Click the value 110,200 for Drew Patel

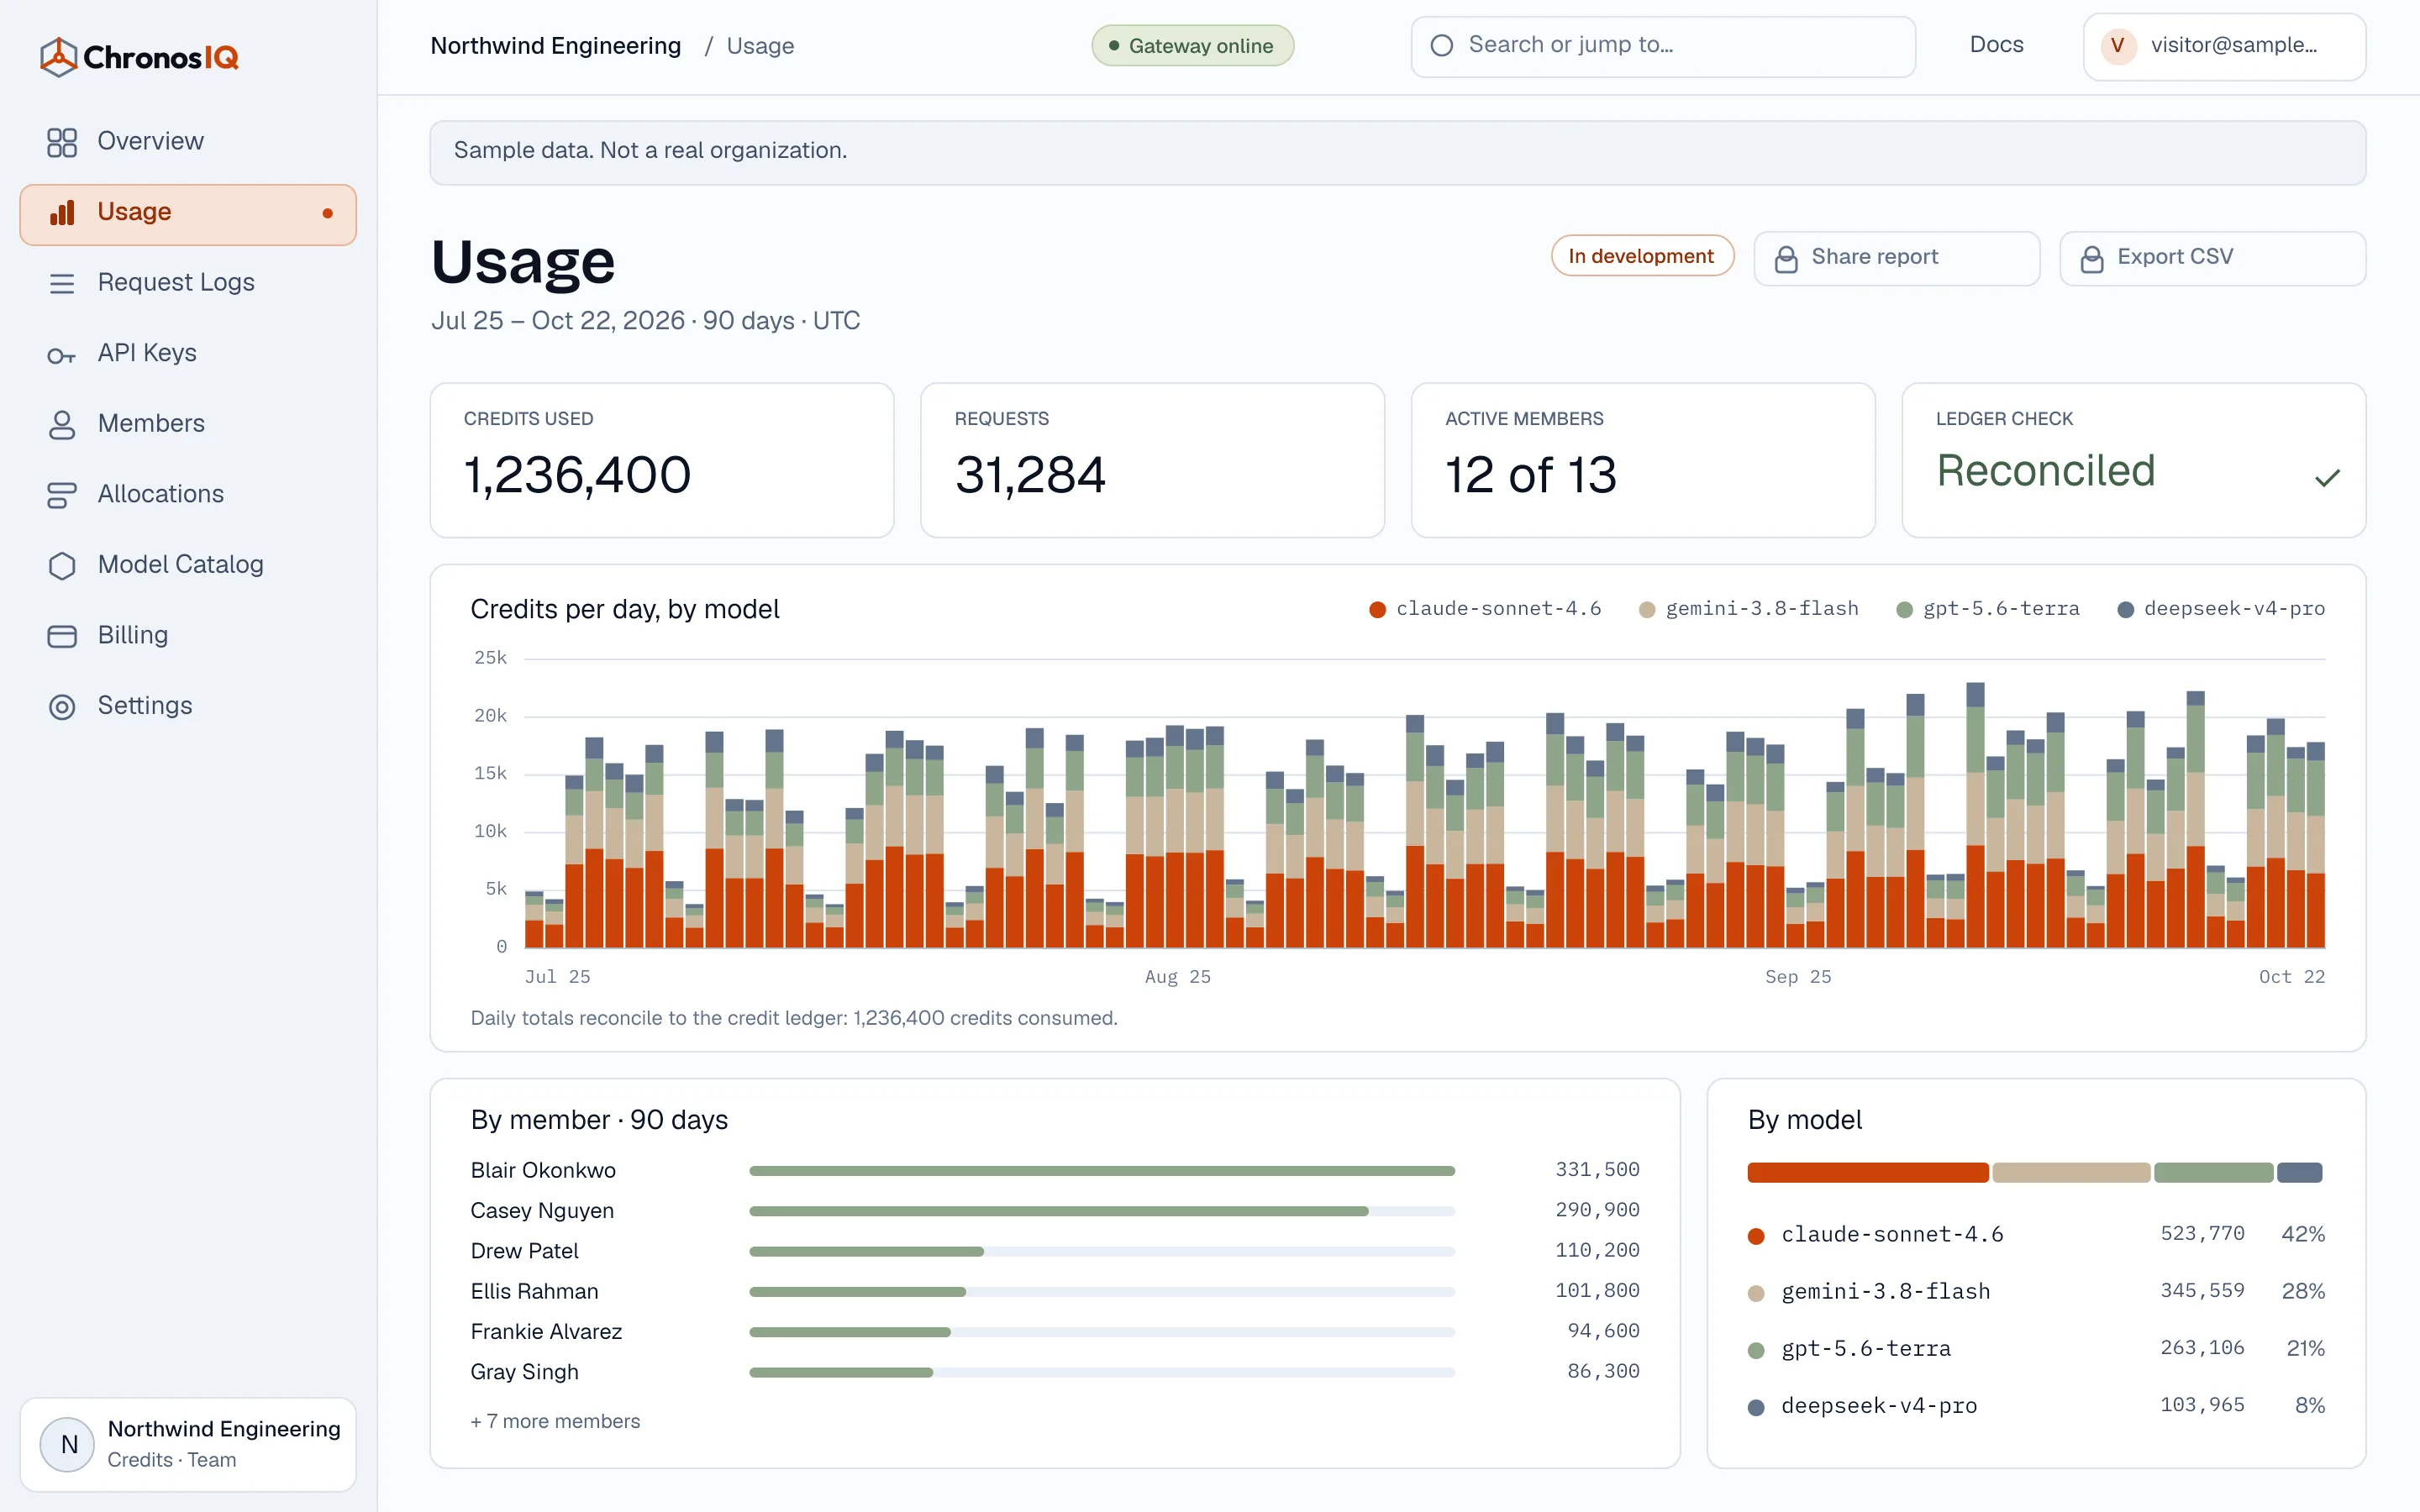[1597, 1250]
